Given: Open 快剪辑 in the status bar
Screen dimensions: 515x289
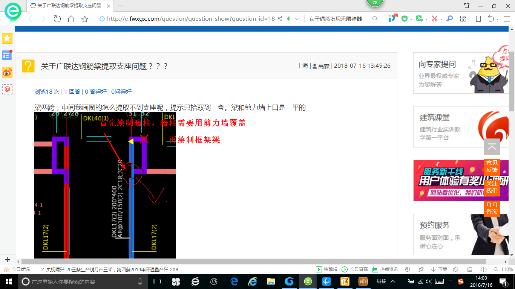Looking at the screenshot, I should coord(327,269).
